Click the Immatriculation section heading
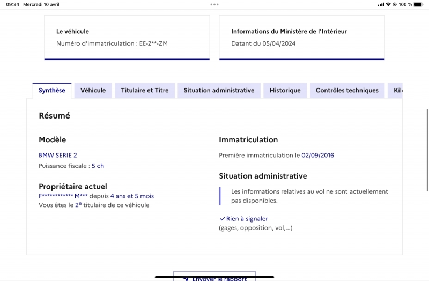The height and width of the screenshot is (281, 429). pos(248,139)
